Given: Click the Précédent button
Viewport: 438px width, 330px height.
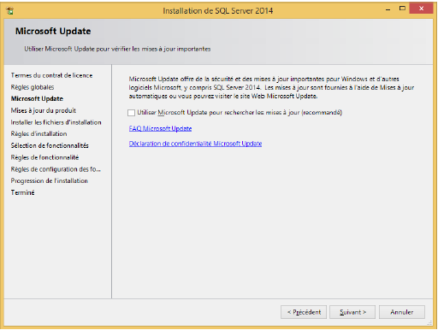Looking at the screenshot, I should click(x=304, y=312).
